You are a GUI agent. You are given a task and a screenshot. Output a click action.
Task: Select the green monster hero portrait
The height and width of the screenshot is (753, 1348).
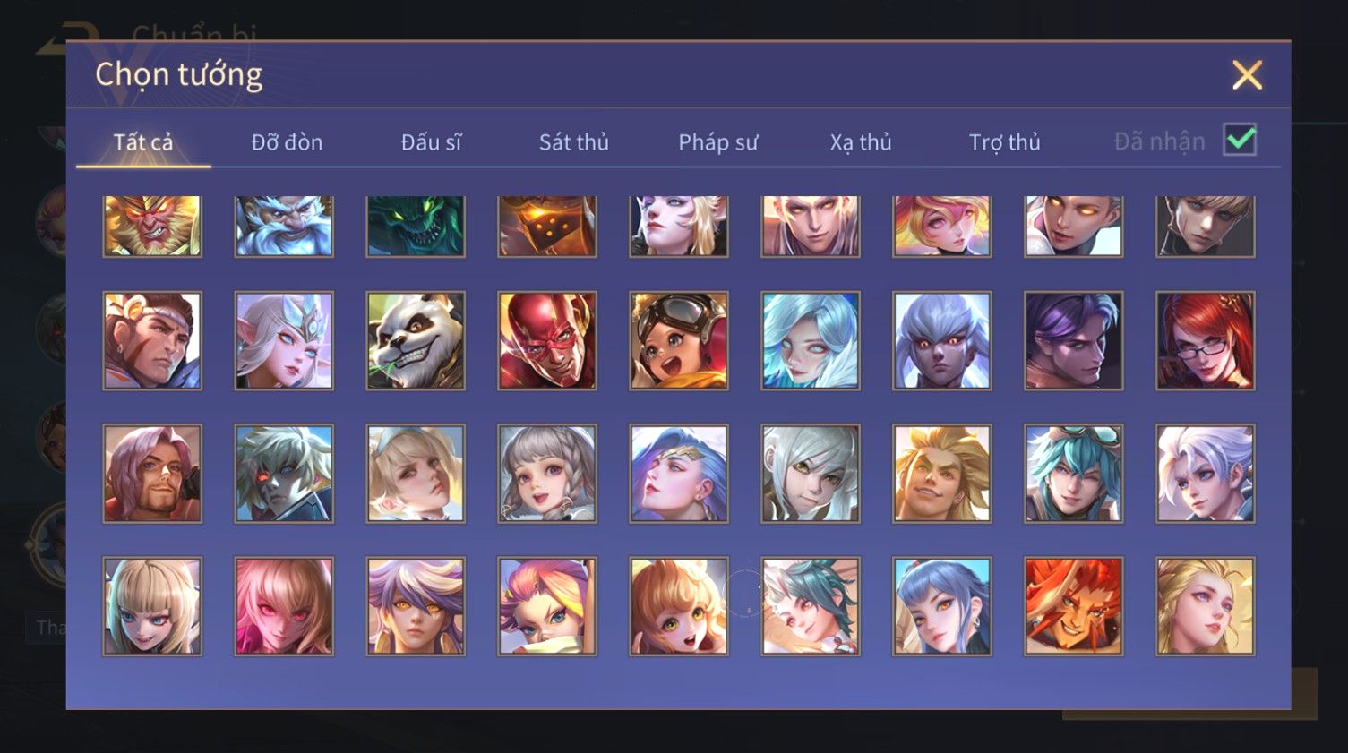(x=416, y=227)
